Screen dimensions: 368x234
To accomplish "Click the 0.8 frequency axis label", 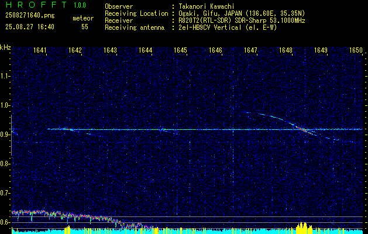I will [x=5, y=164].
